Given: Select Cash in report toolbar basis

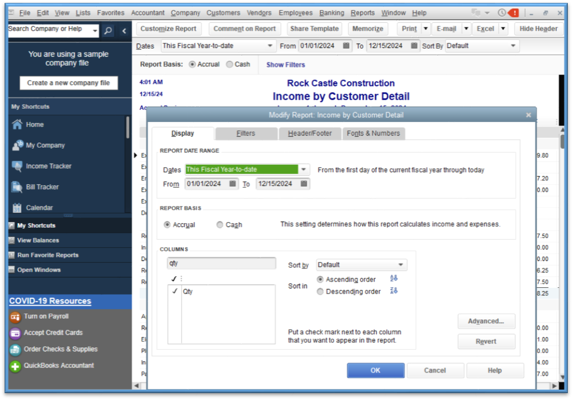Looking at the screenshot, I should click(x=230, y=64).
